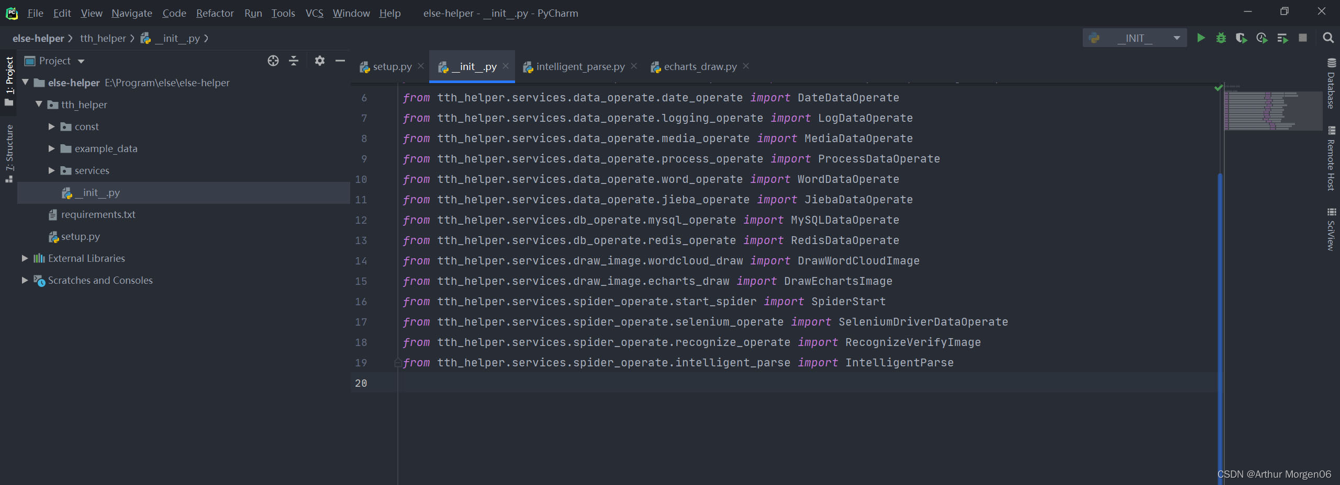Expand the services folder
The width and height of the screenshot is (1340, 485).
[x=51, y=170]
